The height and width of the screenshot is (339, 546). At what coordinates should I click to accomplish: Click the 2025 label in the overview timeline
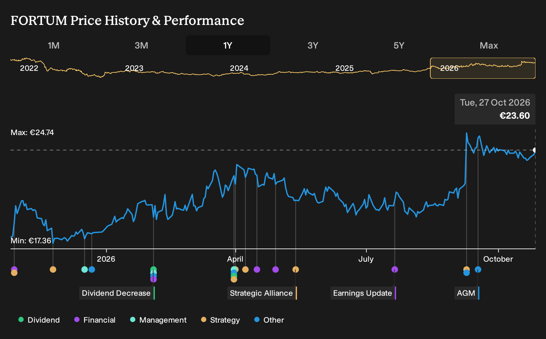(344, 68)
